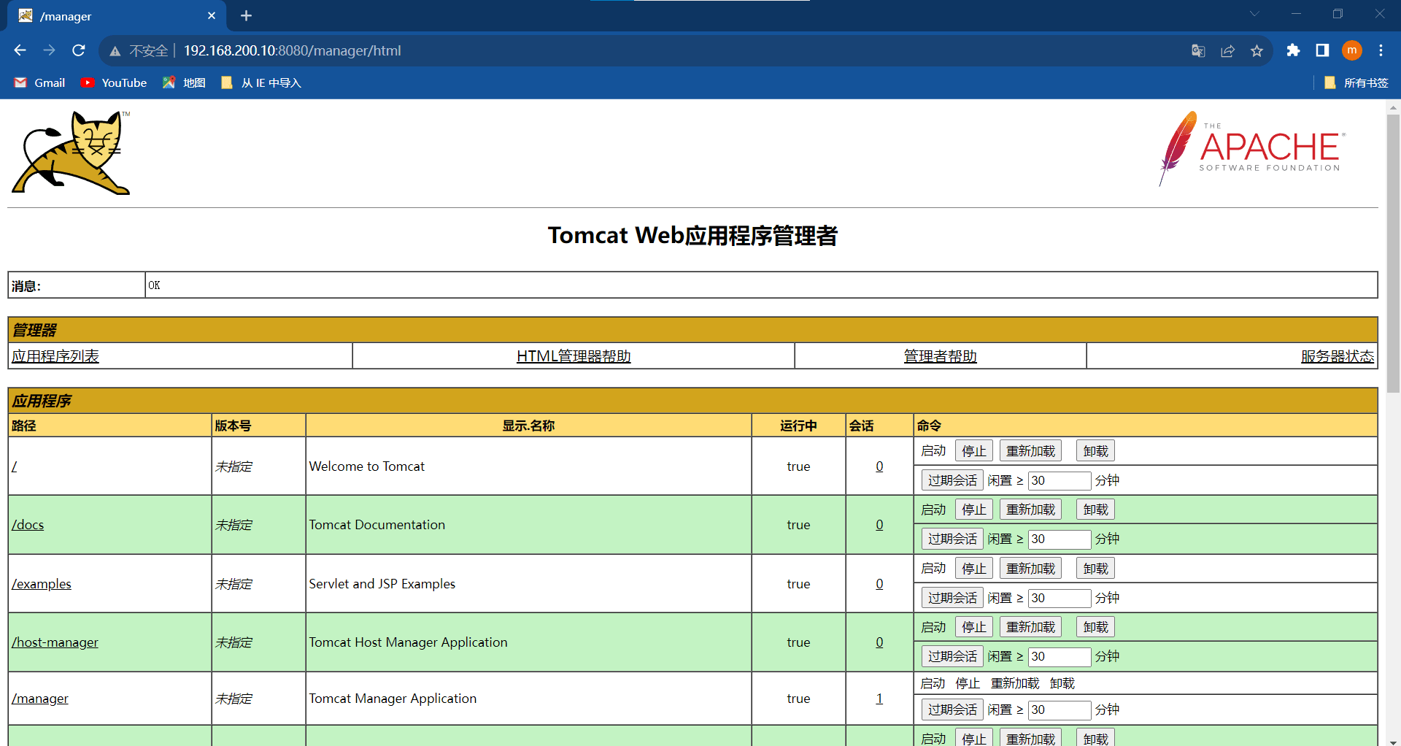Screen dimensions: 1401x746
Task: Open the /manager application path link
Action: pyautogui.click(x=40, y=699)
